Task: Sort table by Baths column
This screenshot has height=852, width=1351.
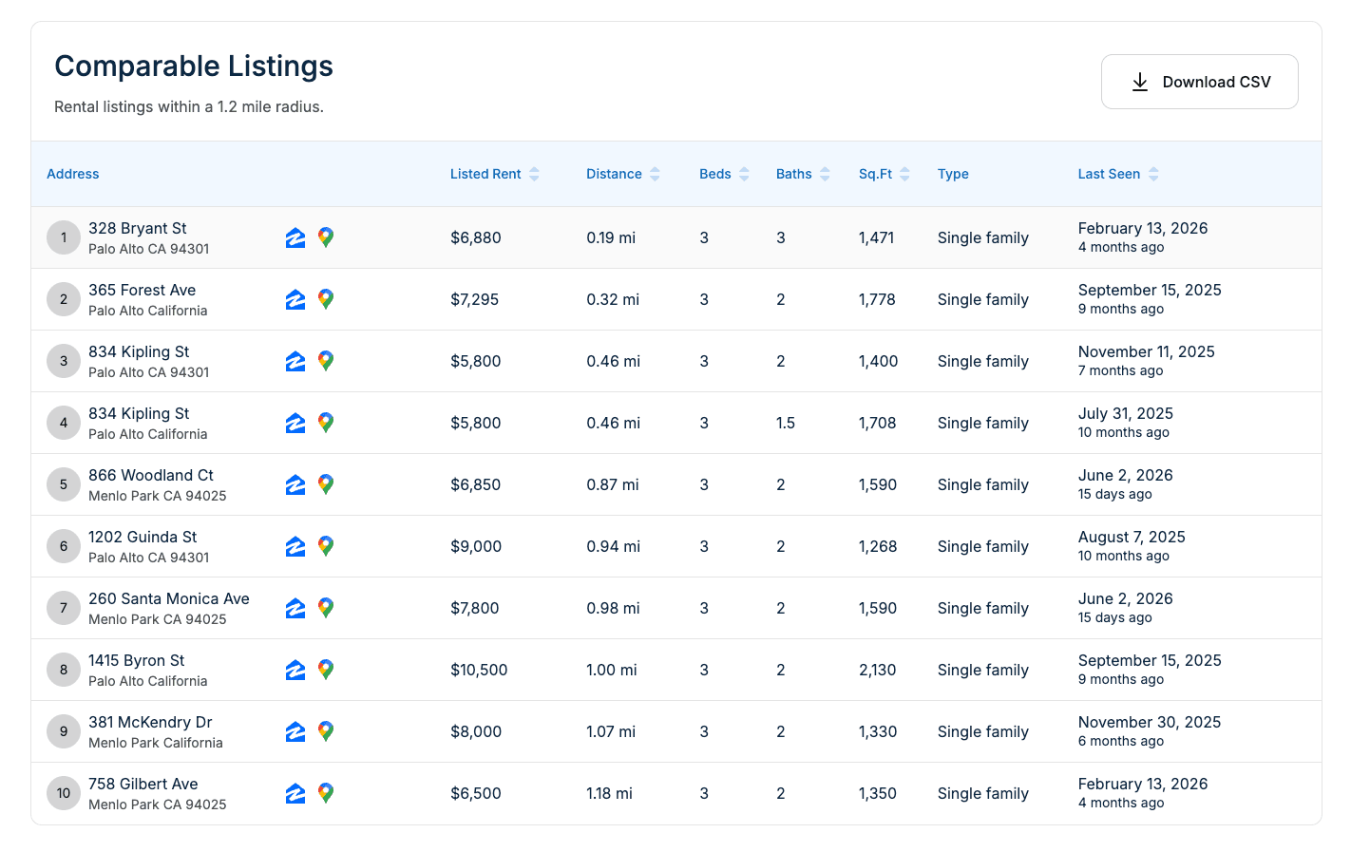Action: coord(804,174)
